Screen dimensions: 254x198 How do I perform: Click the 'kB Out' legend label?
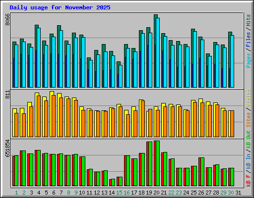(249, 139)
